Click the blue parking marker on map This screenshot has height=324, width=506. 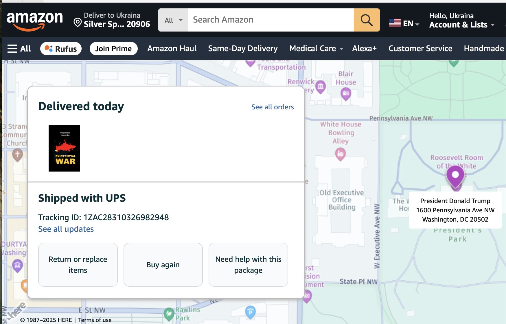pyautogui.click(x=250, y=312)
